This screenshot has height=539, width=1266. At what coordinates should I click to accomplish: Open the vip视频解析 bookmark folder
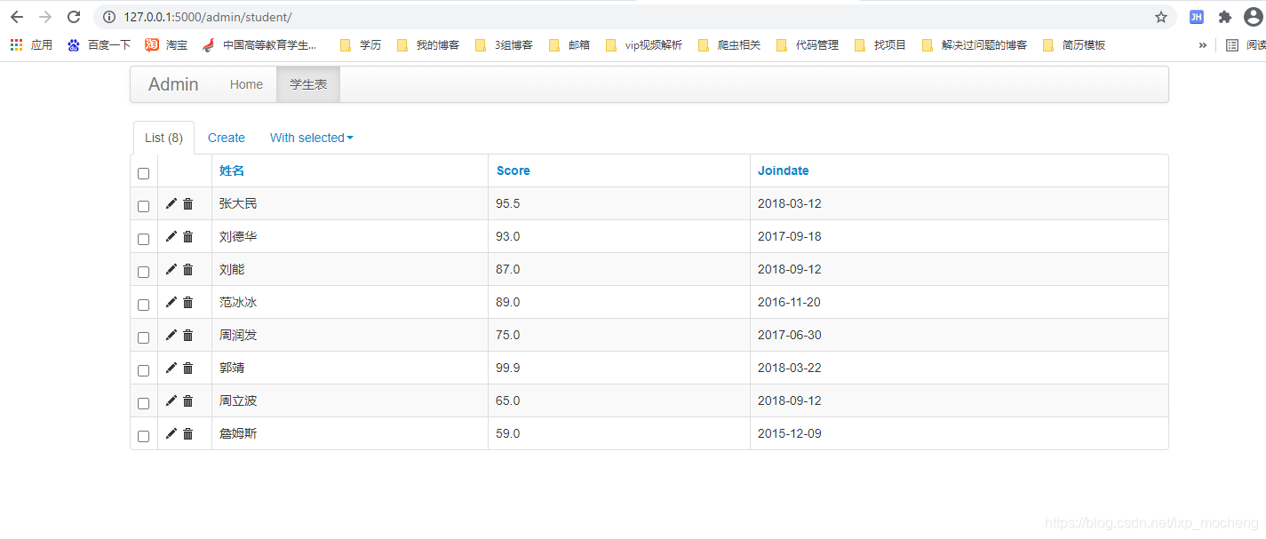tap(644, 44)
